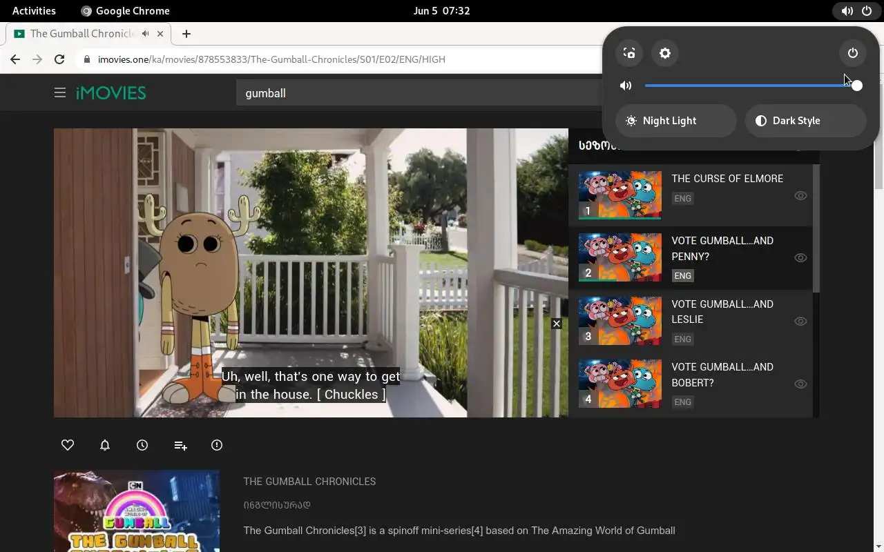Click ENG language badge for episode 1
This screenshot has height=552, width=884.
click(x=682, y=199)
